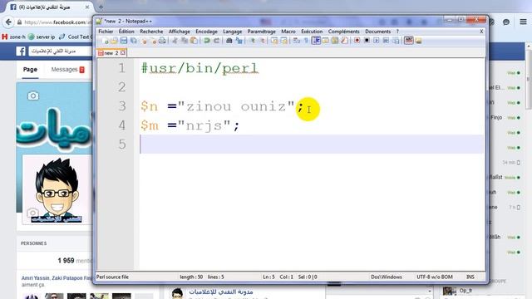Open the Fichier menu
The width and height of the screenshot is (532, 299).
(x=106, y=32)
